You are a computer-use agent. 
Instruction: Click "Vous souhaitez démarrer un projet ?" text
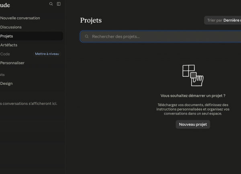[x=193, y=96]
